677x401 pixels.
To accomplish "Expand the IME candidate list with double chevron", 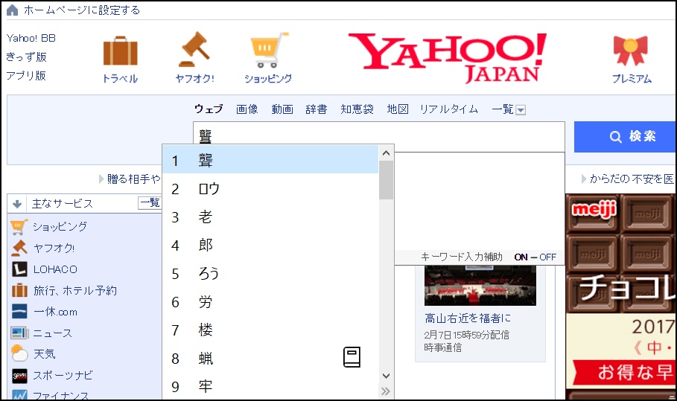I will (385, 391).
